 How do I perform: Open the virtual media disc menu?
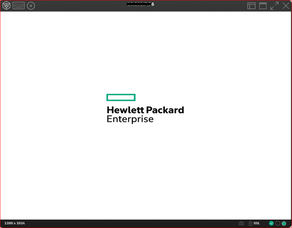31,6
